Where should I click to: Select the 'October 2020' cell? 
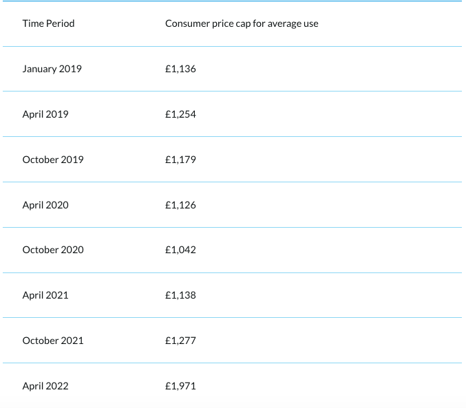(x=53, y=250)
